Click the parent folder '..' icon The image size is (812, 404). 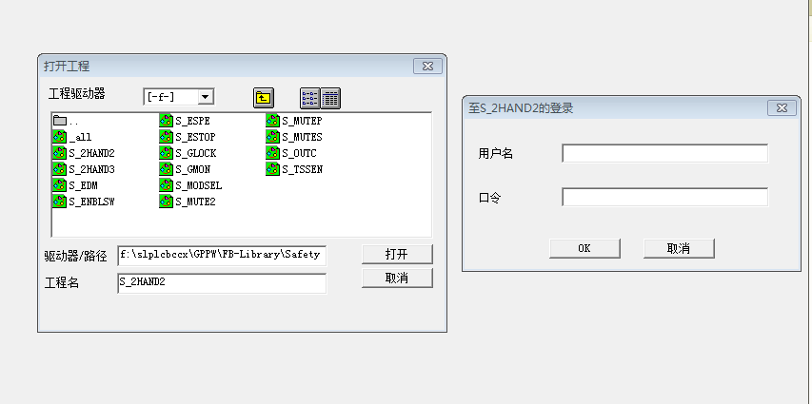[59, 121]
